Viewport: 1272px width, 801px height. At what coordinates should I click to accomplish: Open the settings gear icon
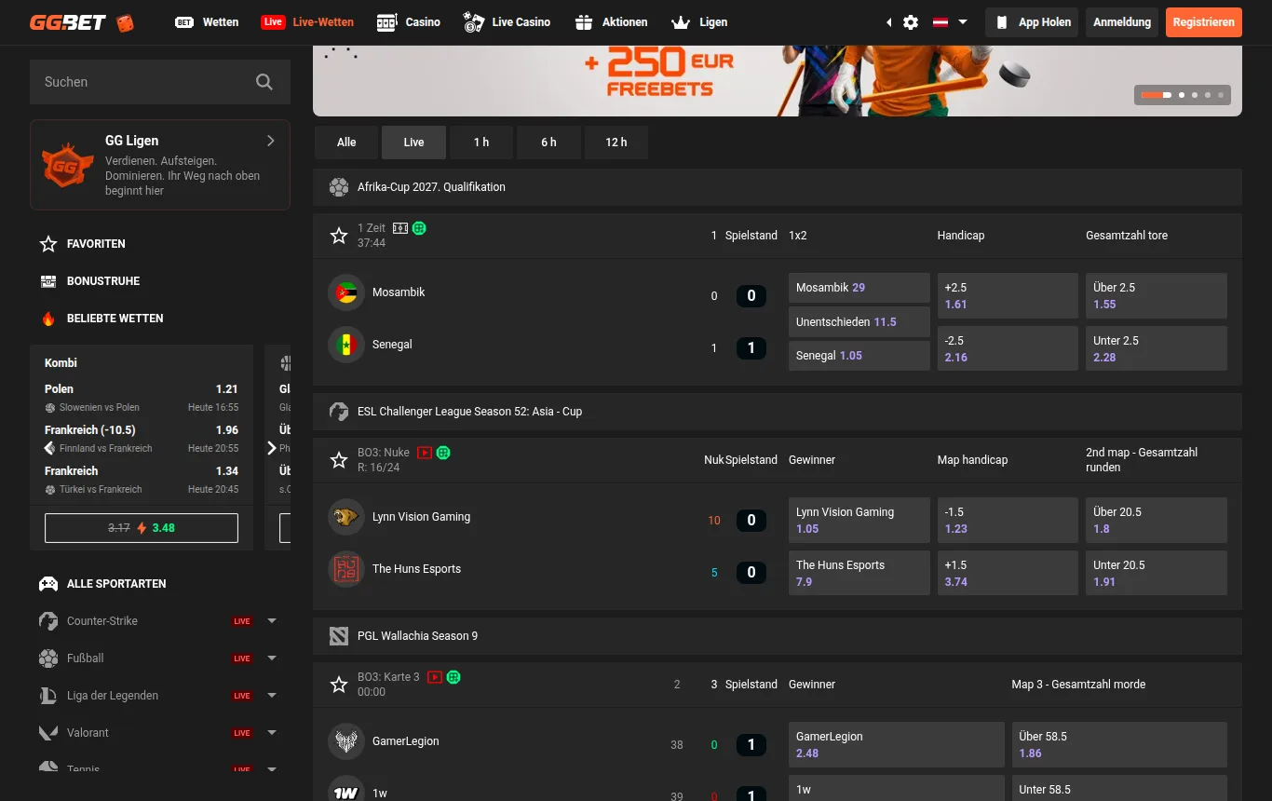(911, 22)
